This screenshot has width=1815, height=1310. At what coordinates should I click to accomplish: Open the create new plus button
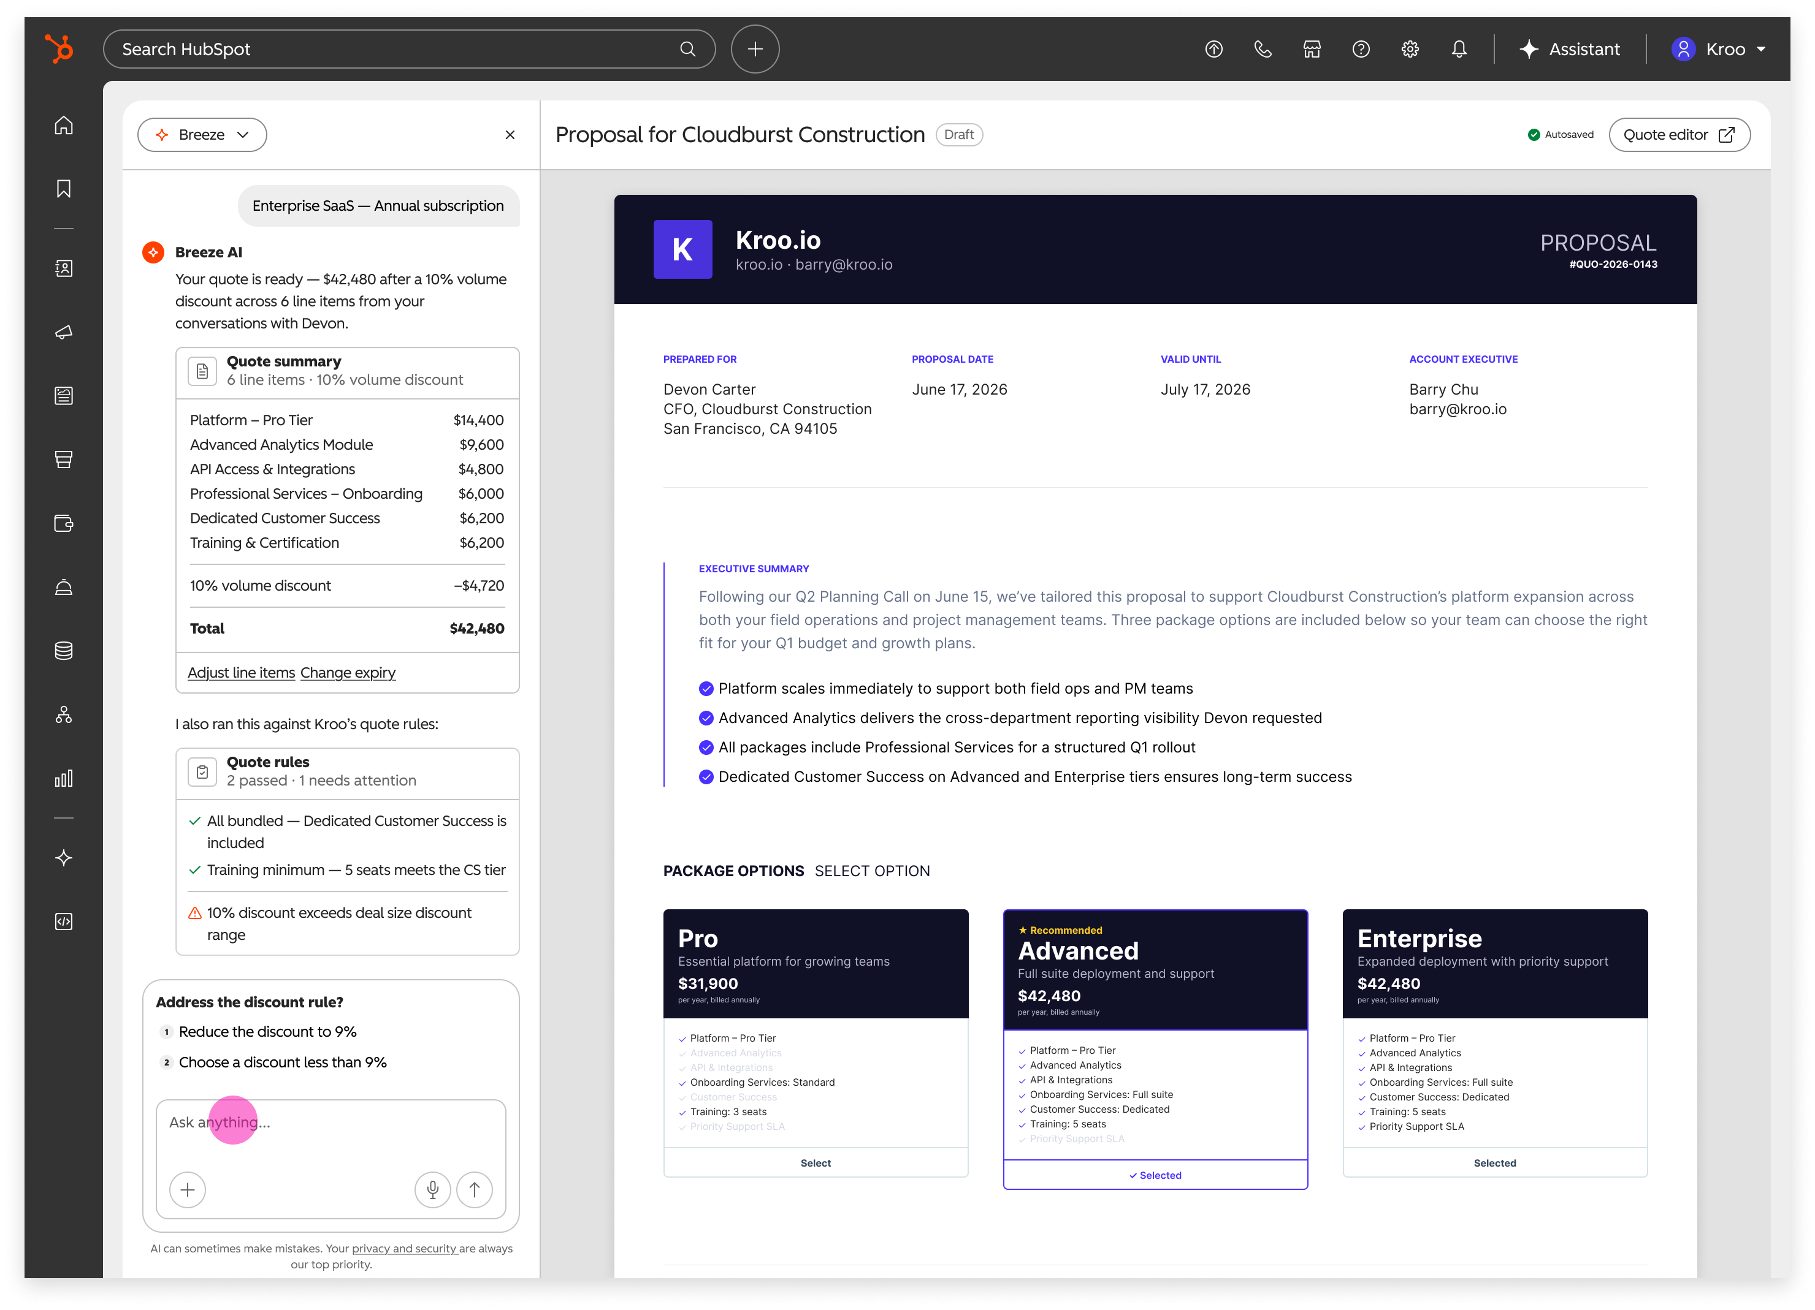tap(755, 49)
